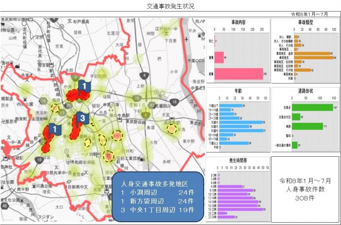Click the 庄和IC map label
Viewport: 341px width, 225px height.
click(137, 105)
